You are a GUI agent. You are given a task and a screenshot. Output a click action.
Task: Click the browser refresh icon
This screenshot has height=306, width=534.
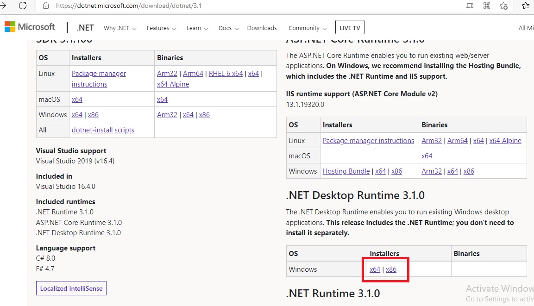(x=23, y=6)
